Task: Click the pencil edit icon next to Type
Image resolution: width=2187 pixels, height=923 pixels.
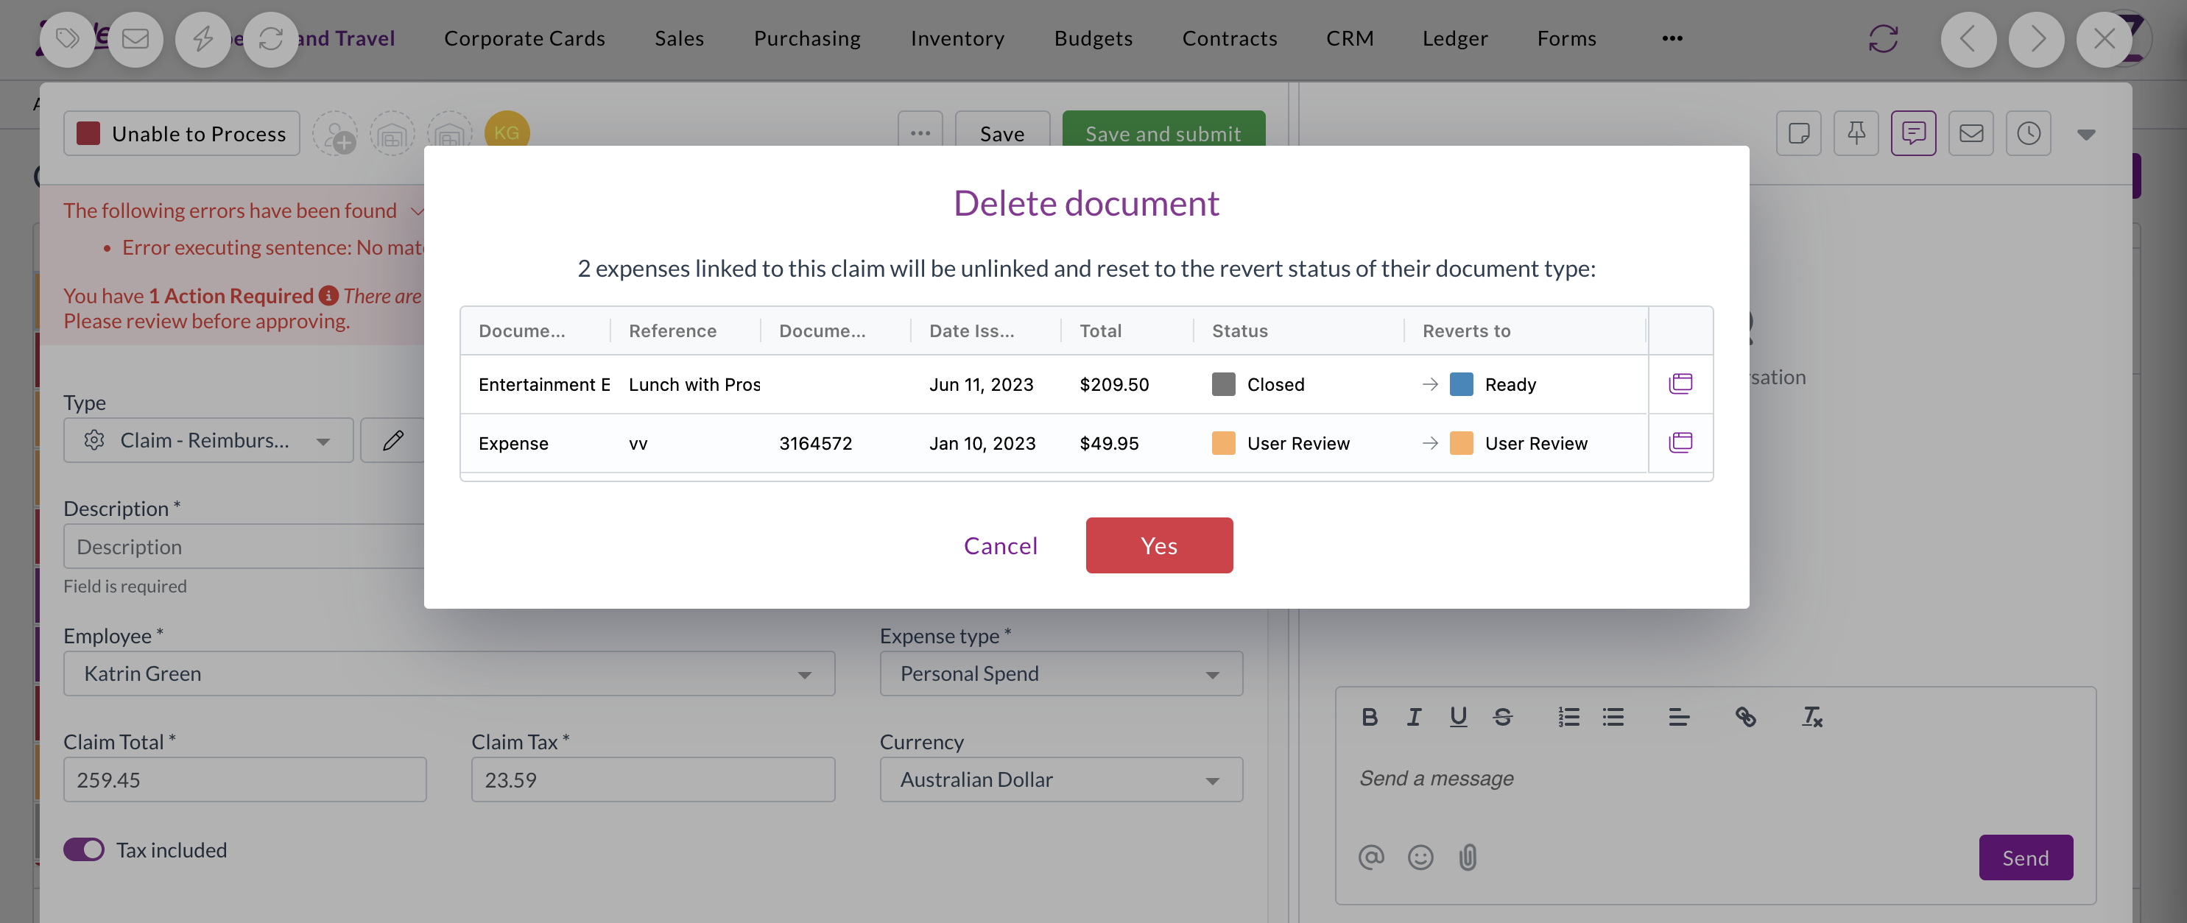Action: click(392, 440)
